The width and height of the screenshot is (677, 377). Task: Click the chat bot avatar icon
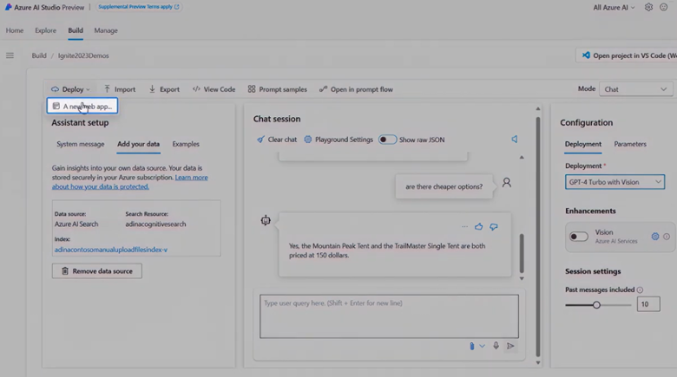pyautogui.click(x=266, y=220)
